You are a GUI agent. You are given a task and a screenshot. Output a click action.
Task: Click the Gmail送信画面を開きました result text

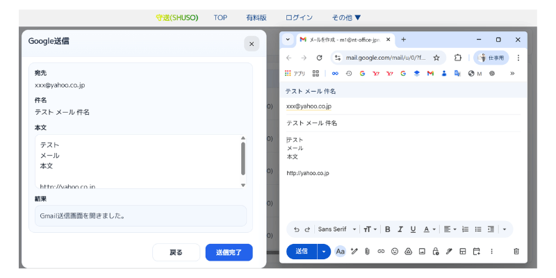tap(82, 215)
